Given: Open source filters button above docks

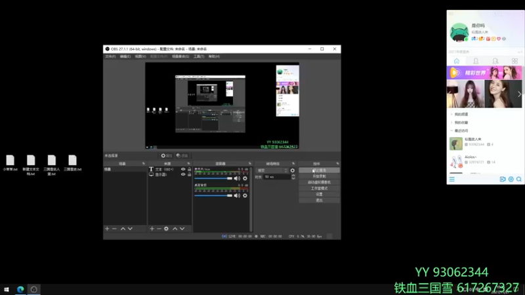Looking at the screenshot, I should tap(182, 155).
